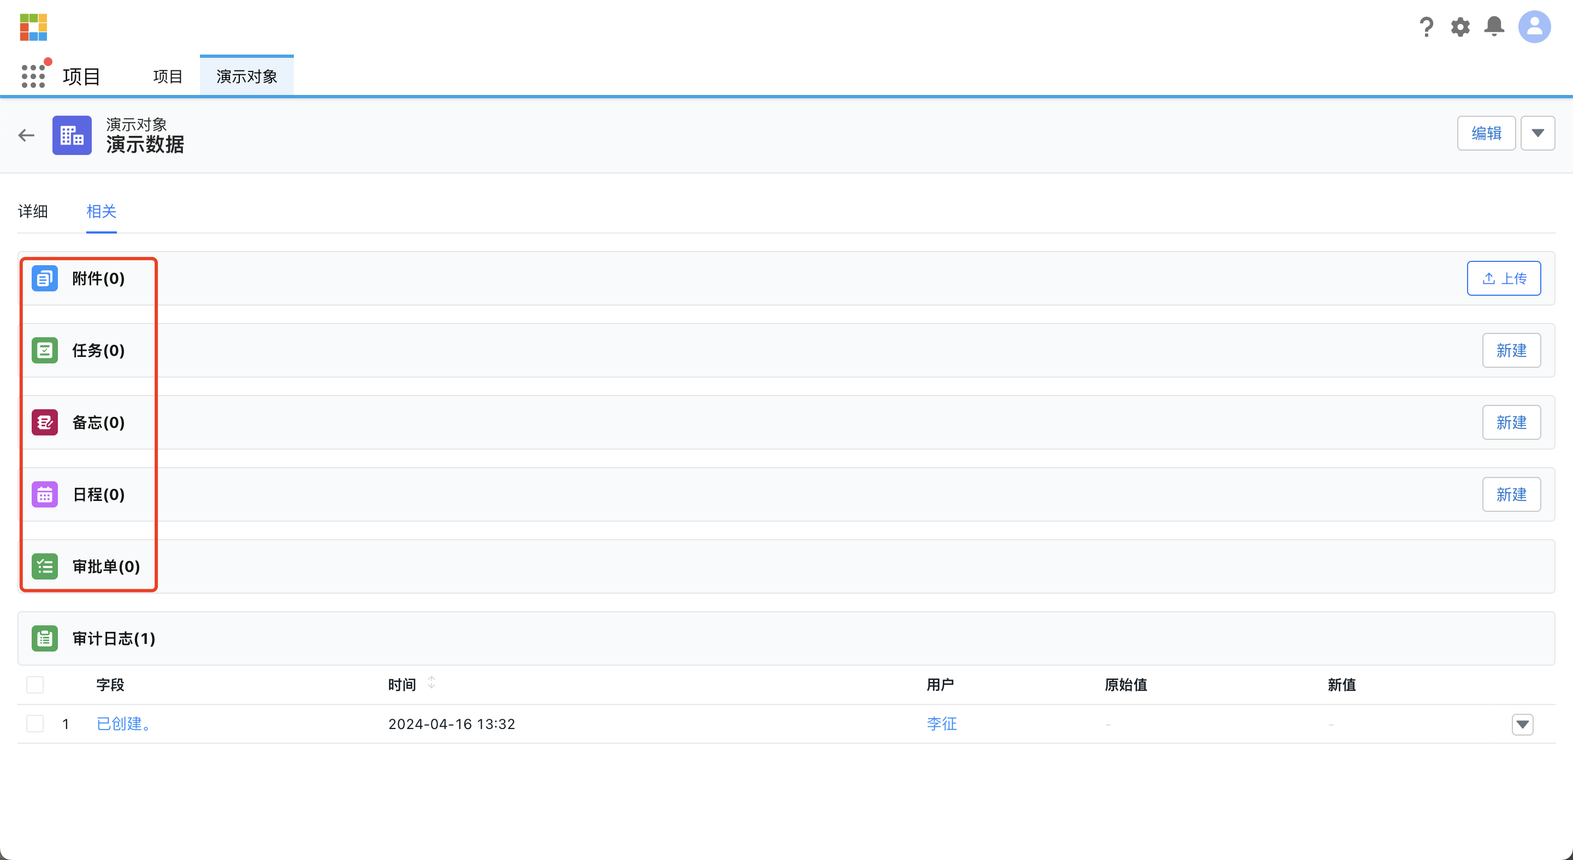This screenshot has height=860, width=1573.
Task: Open settings gear icon
Action: point(1460,27)
